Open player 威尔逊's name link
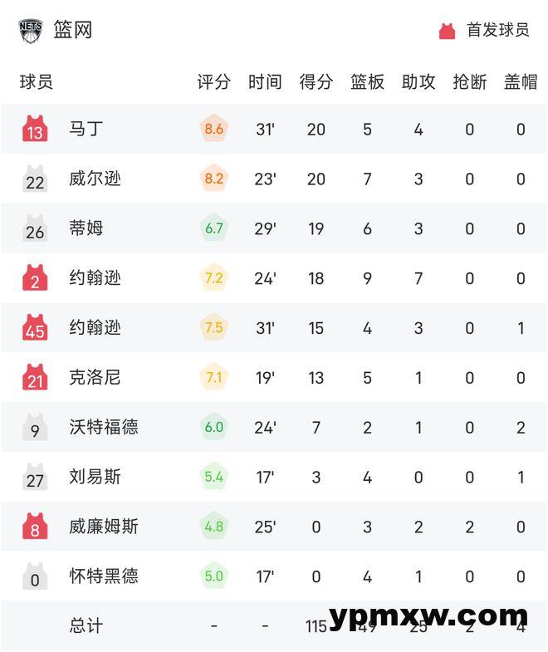 coord(95,179)
